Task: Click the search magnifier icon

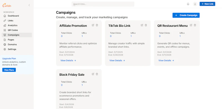Action: coord(74,5)
